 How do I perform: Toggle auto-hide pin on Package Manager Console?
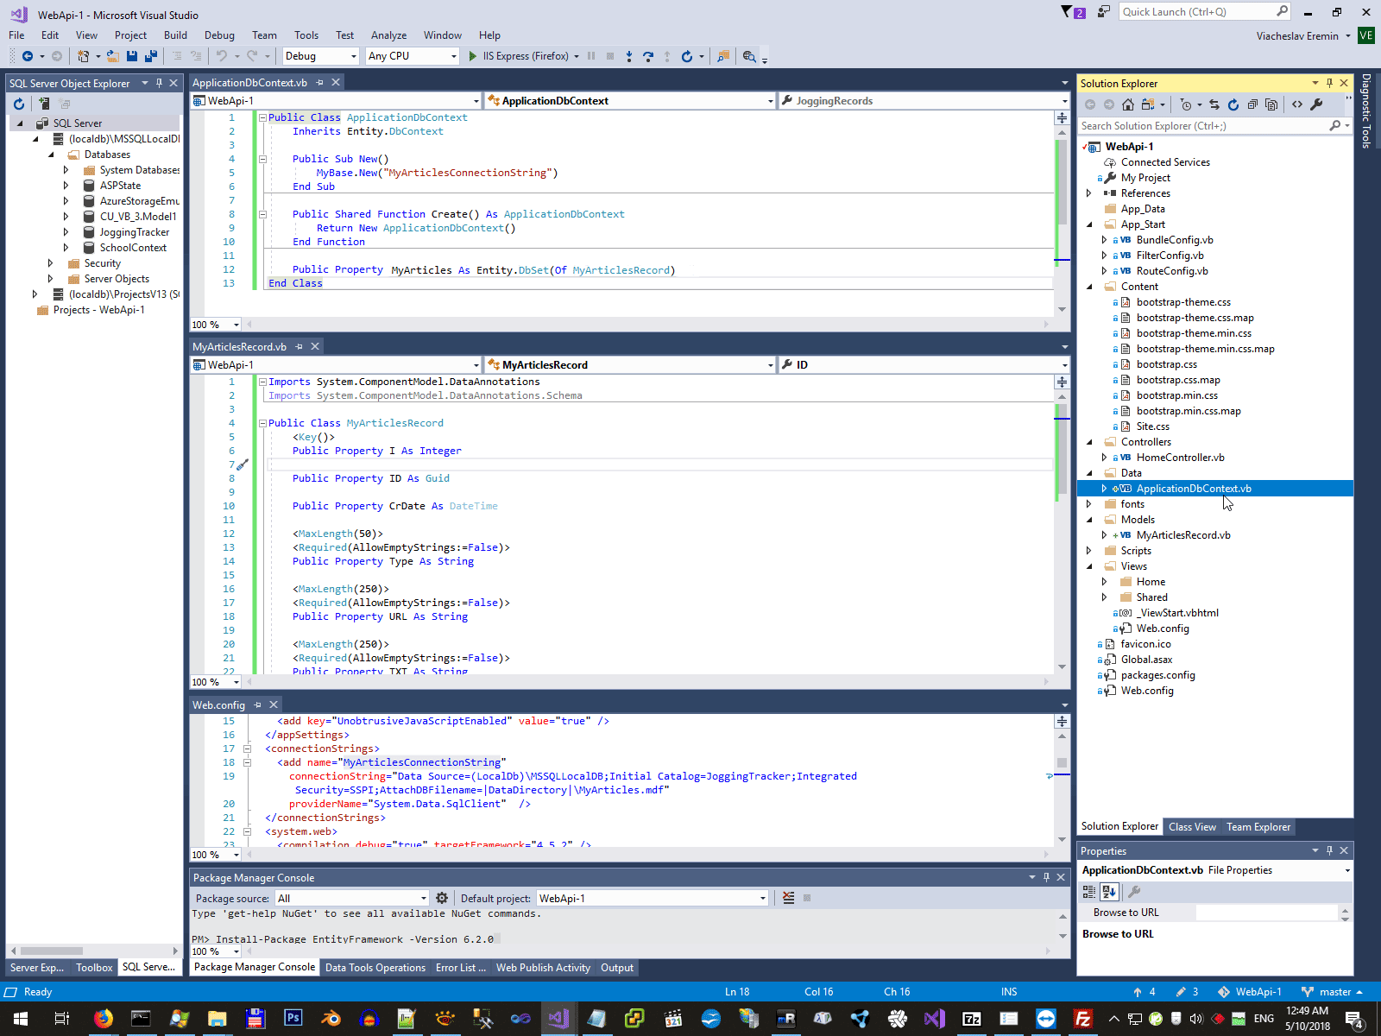(1046, 877)
